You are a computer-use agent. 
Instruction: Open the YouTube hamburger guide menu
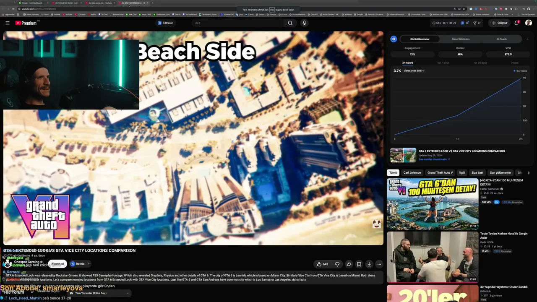8,23
